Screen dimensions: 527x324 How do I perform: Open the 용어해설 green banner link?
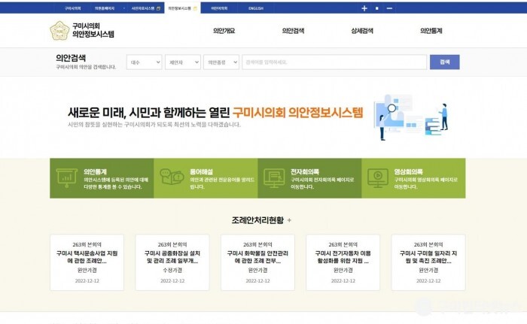coord(206,178)
